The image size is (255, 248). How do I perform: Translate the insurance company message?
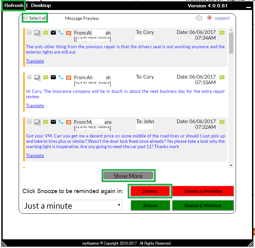point(35,106)
